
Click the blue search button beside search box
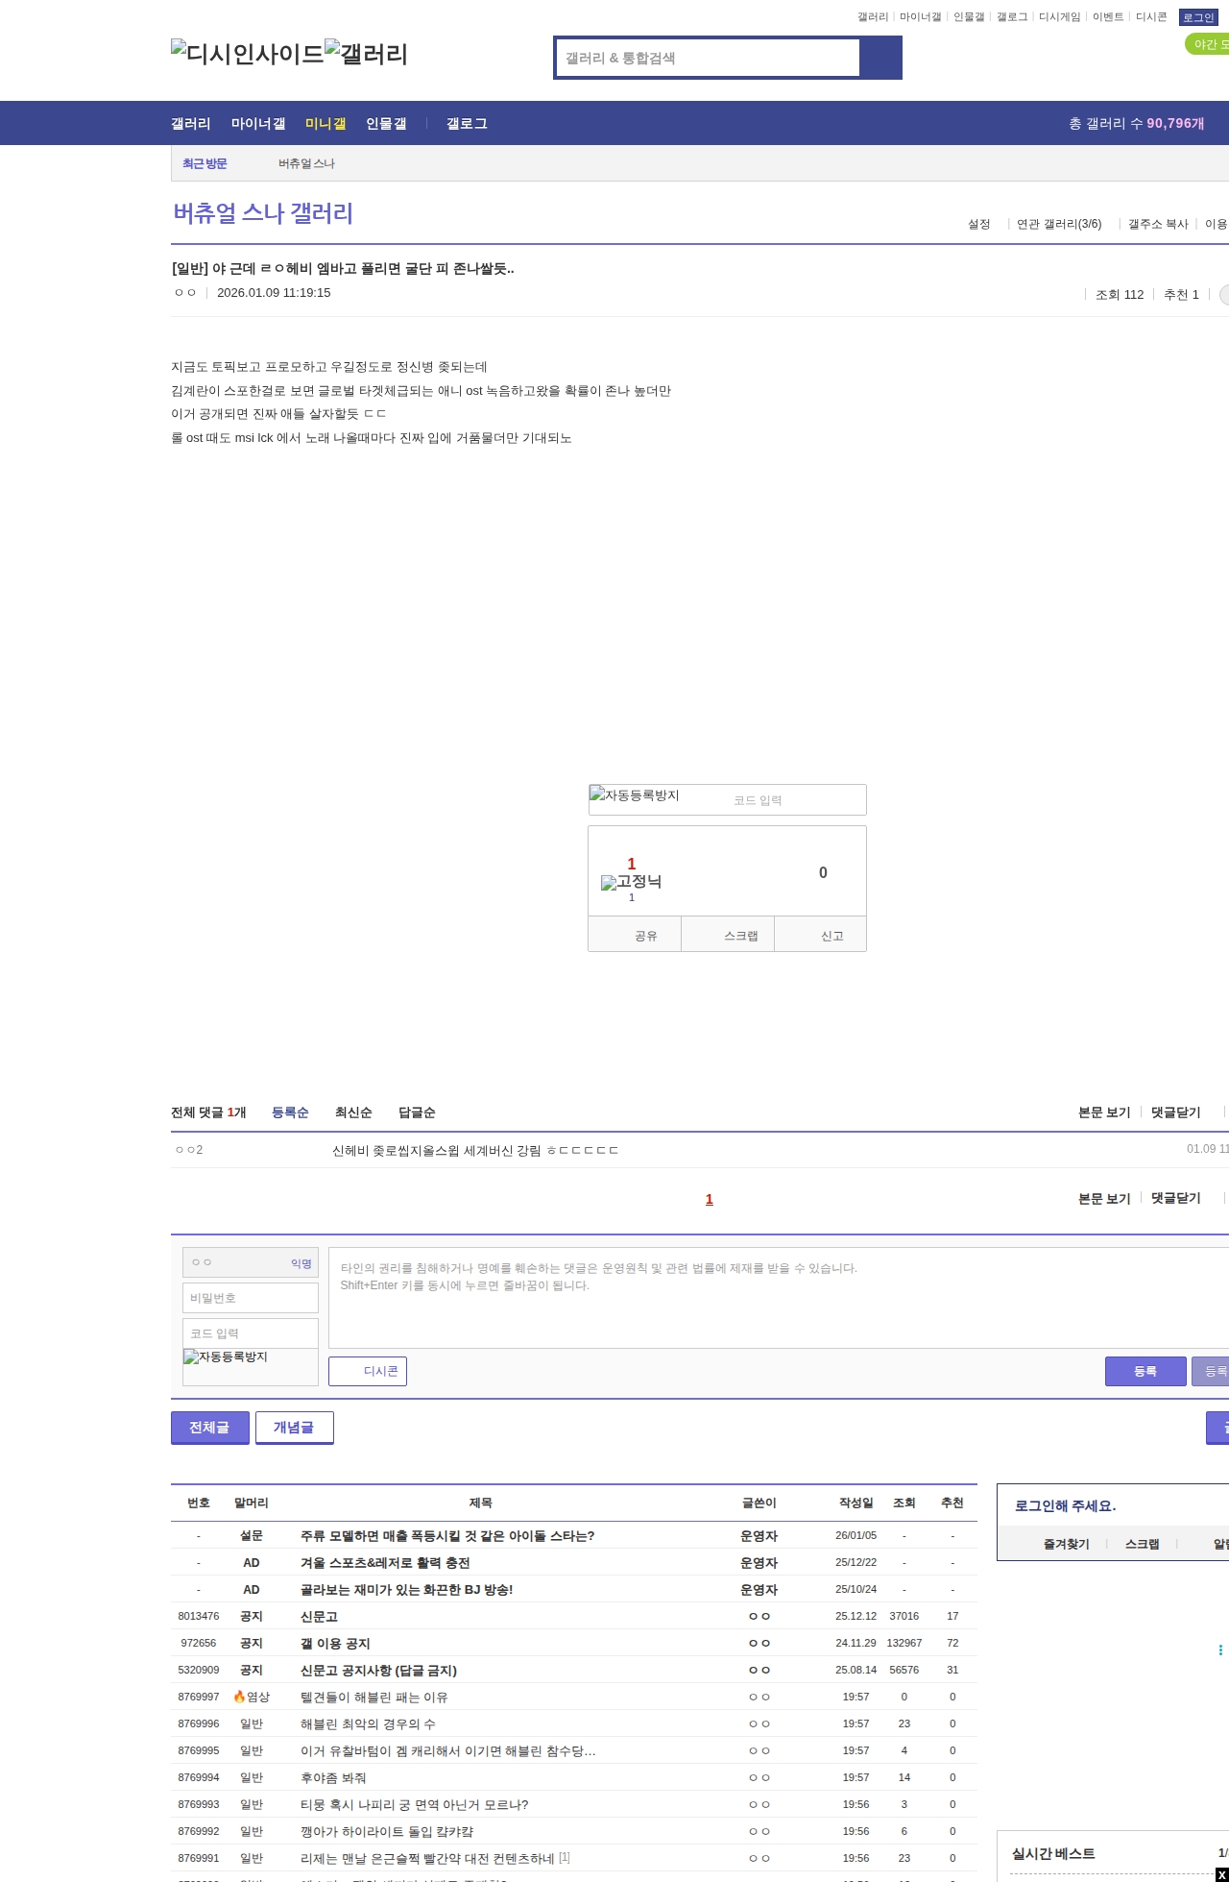click(880, 58)
